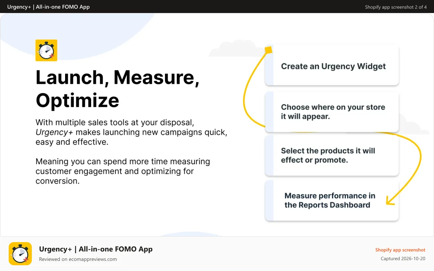Select the "Select the products" step card
This screenshot has height=271, width=434.
click(332, 155)
